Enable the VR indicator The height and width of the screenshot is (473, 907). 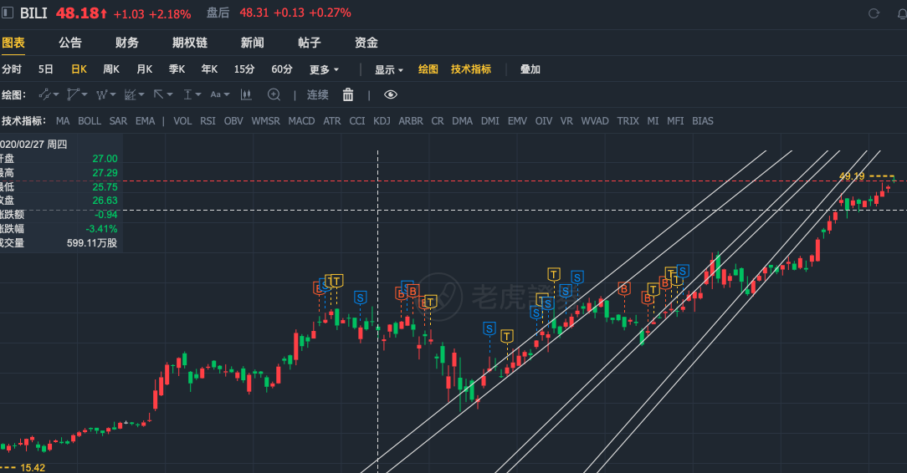point(566,121)
